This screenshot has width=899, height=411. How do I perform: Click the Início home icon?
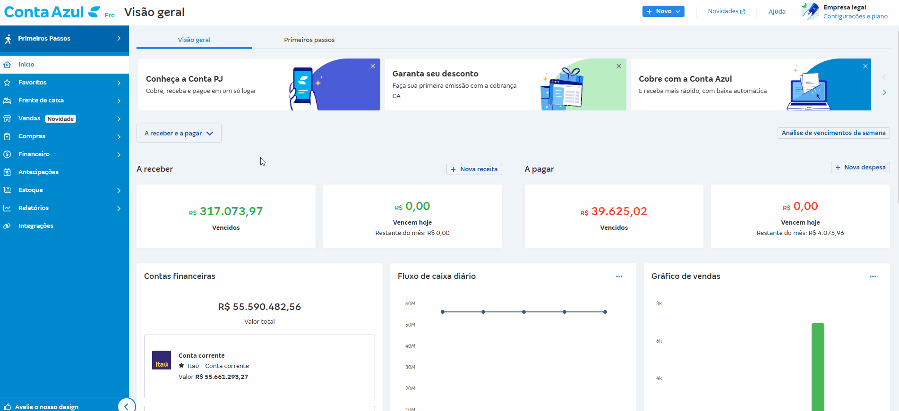tap(7, 65)
